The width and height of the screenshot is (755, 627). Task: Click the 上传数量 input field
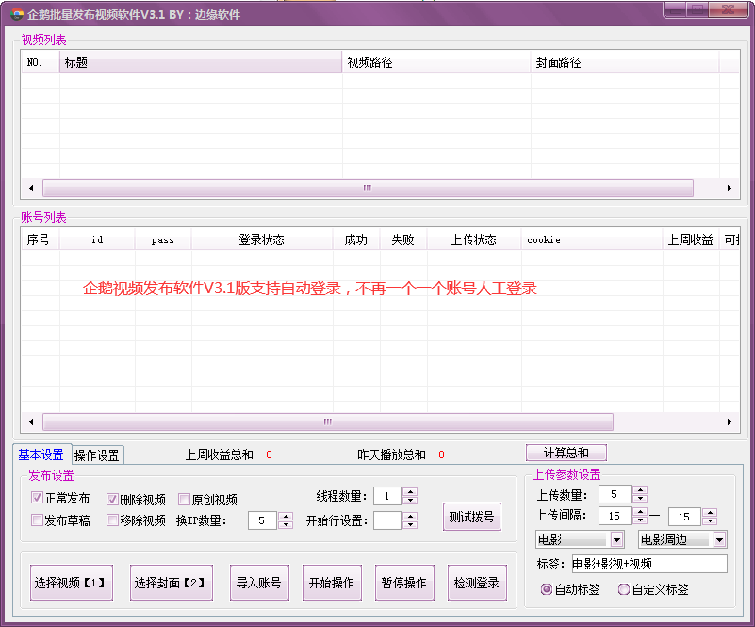coord(615,494)
